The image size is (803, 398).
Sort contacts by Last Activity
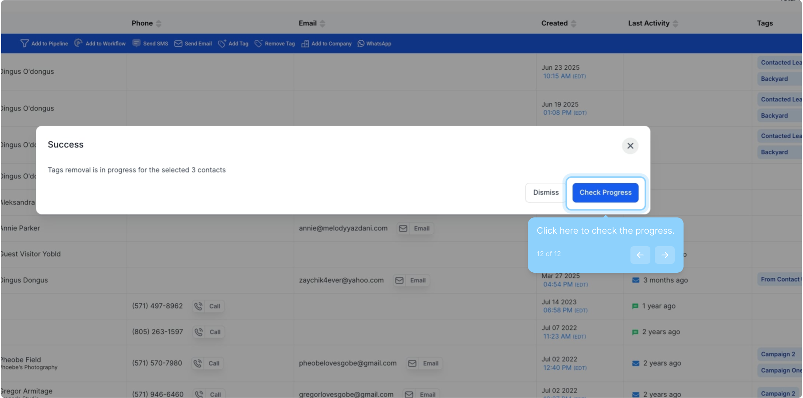click(x=675, y=24)
